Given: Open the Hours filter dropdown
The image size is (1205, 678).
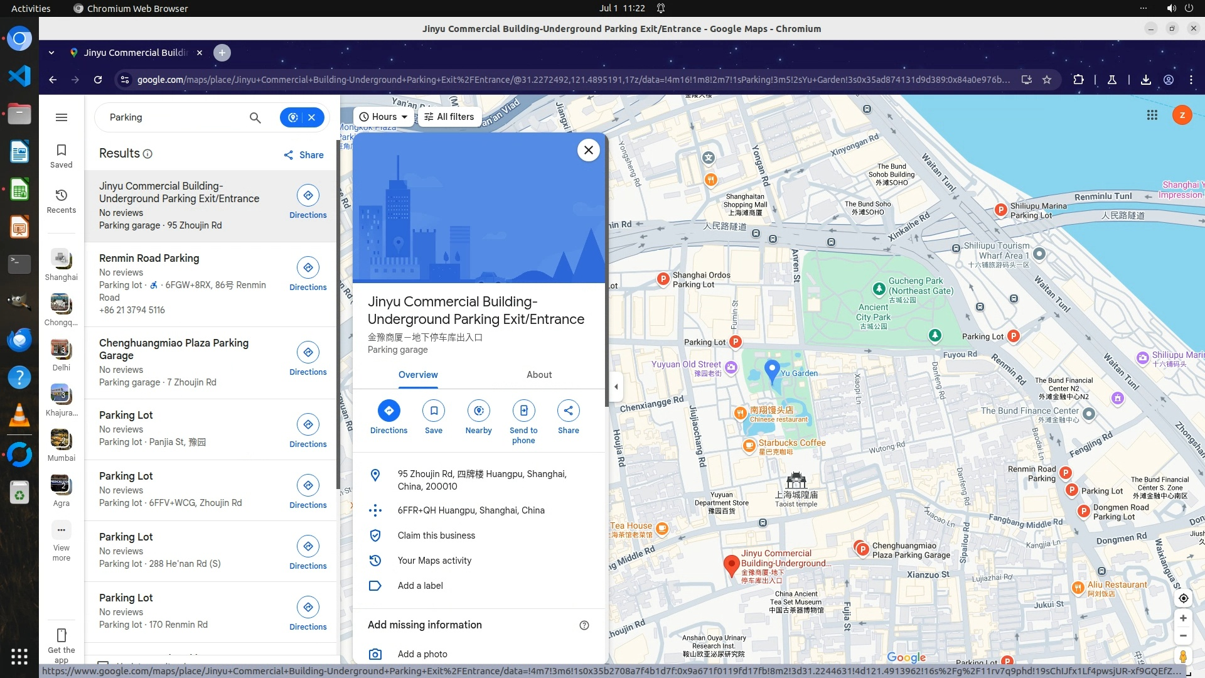Looking at the screenshot, I should [x=383, y=117].
